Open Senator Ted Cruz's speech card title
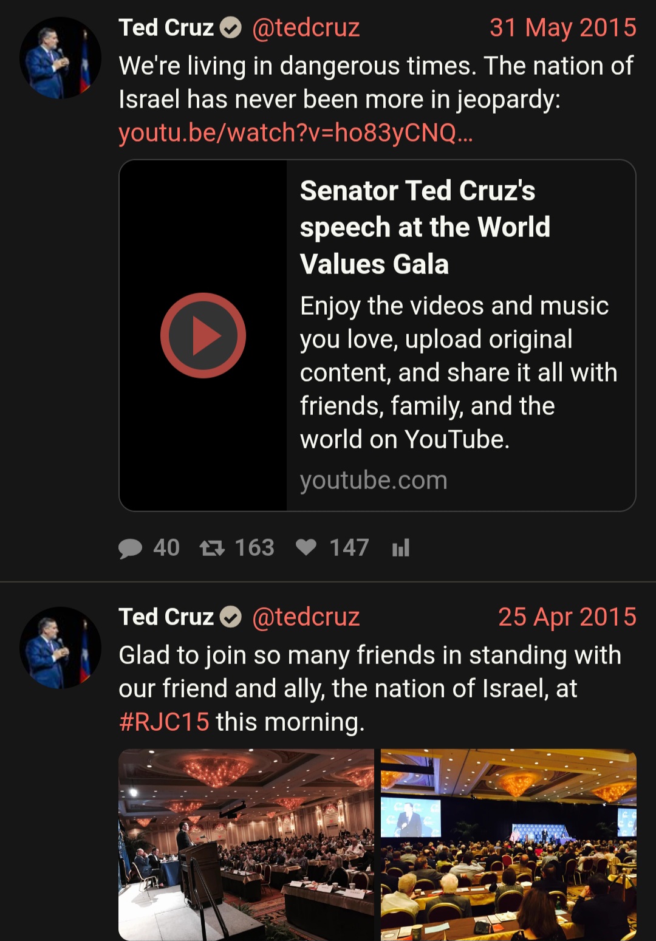Screen dimensions: 656x941 [425, 227]
